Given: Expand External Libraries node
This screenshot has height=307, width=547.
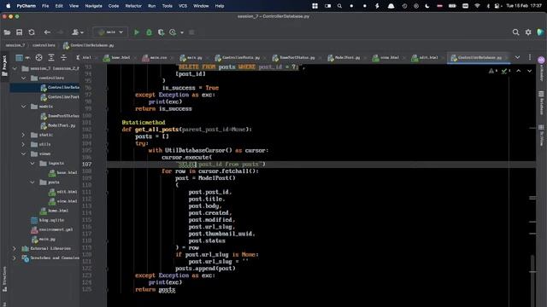Looking at the screenshot, I should click(15, 248).
